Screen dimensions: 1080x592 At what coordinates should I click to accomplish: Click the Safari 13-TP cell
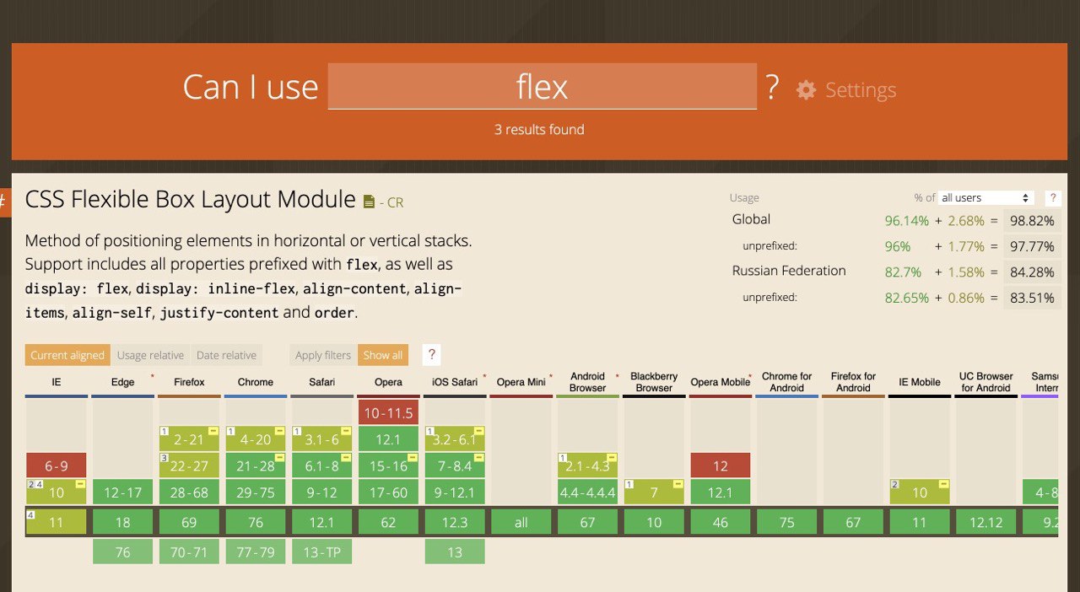(321, 552)
